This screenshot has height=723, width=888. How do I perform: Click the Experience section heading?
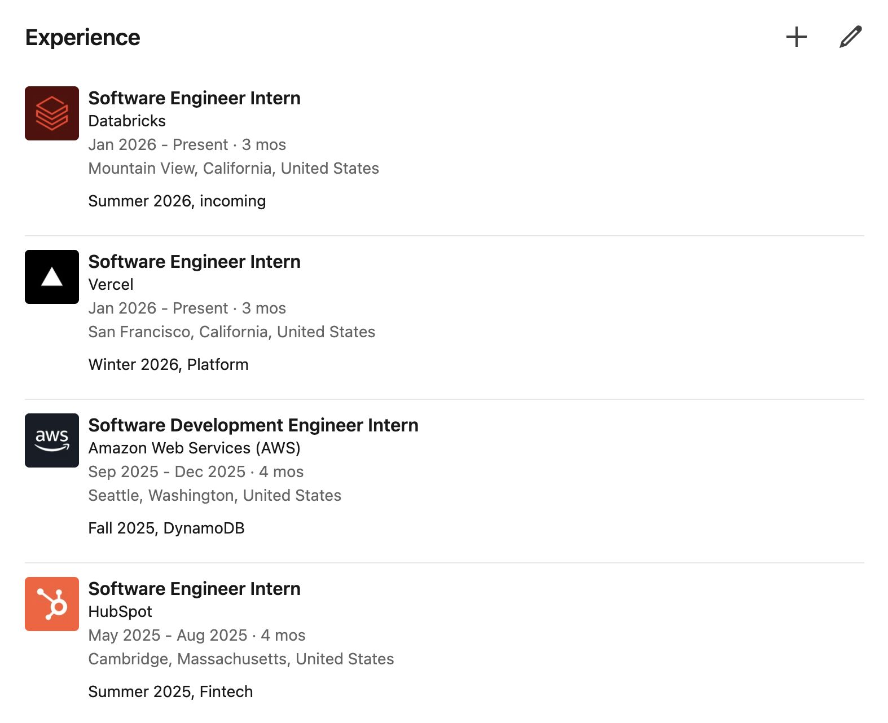tap(83, 38)
